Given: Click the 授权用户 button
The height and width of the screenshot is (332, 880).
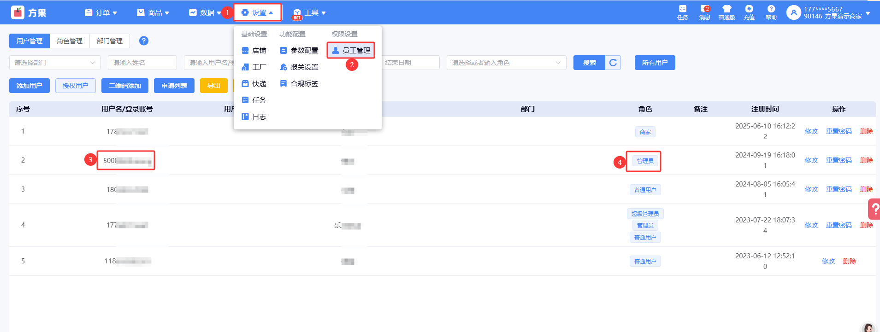Looking at the screenshot, I should click(x=76, y=86).
